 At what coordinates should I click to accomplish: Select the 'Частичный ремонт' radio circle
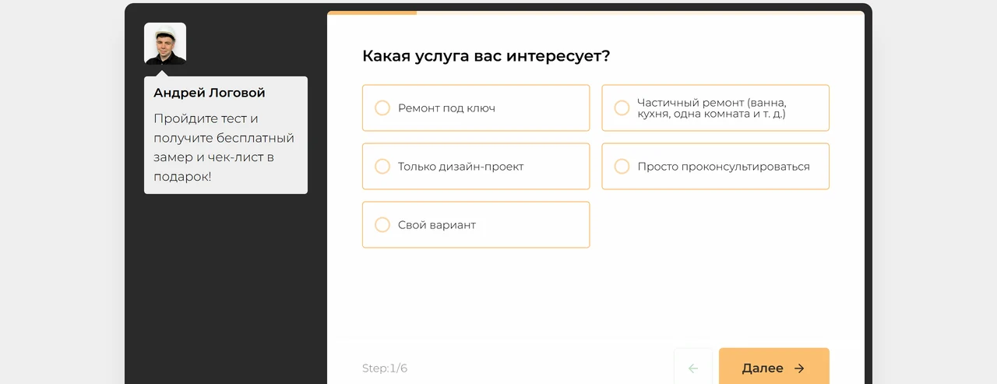click(x=622, y=107)
